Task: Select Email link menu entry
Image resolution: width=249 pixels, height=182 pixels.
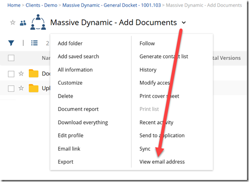Action: 69,149
